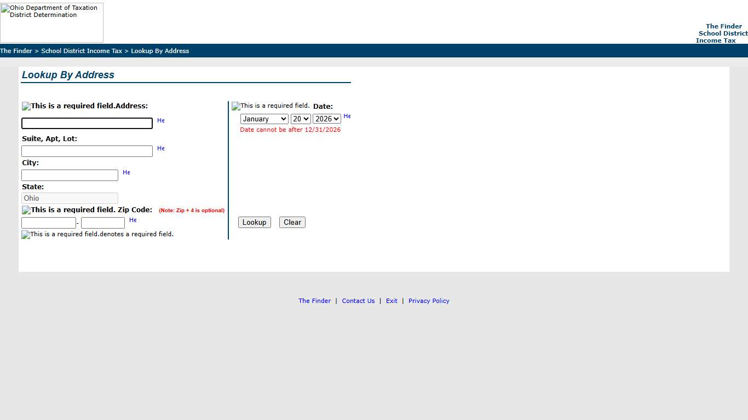Click the required field marker before Zip Code
The image size is (748, 420).
(26, 209)
